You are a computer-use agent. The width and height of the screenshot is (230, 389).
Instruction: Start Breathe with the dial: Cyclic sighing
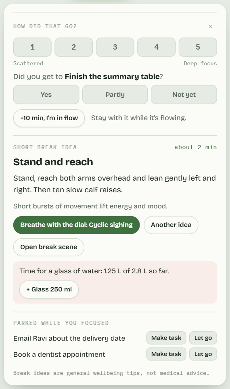pos(77,225)
